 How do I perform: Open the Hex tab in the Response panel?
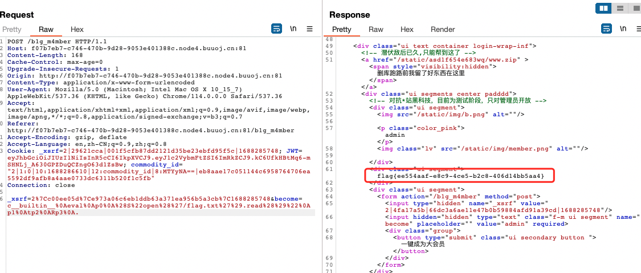click(407, 30)
